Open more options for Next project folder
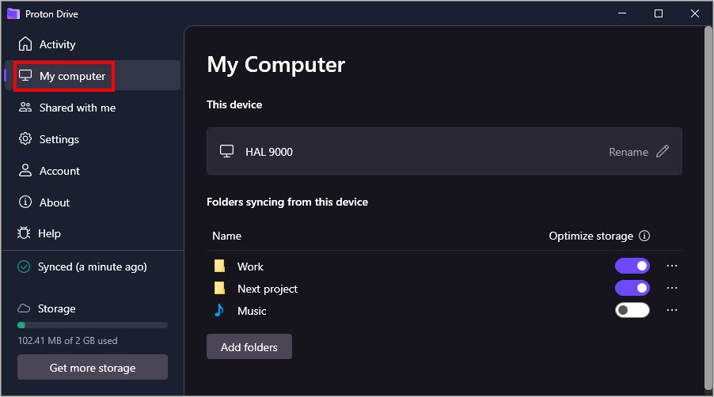The width and height of the screenshot is (714, 397). tap(672, 288)
